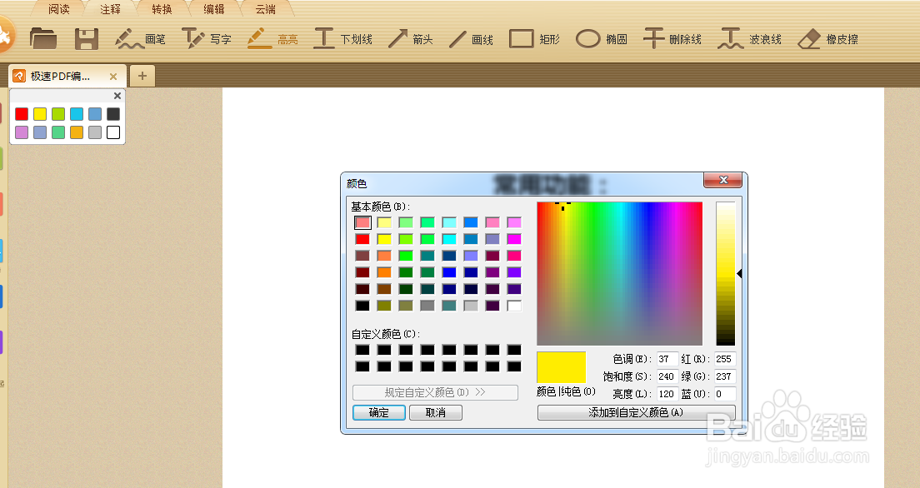Screen dimensions: 920x488
Task: Select the 椭圆 ellipse tool
Action: tap(602, 39)
